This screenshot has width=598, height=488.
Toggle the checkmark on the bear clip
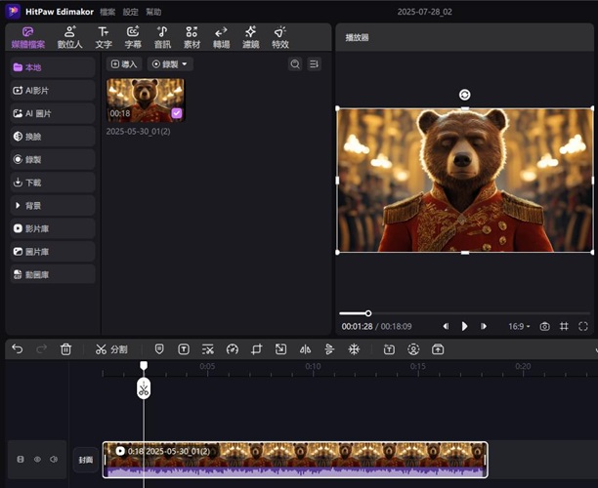click(x=177, y=113)
